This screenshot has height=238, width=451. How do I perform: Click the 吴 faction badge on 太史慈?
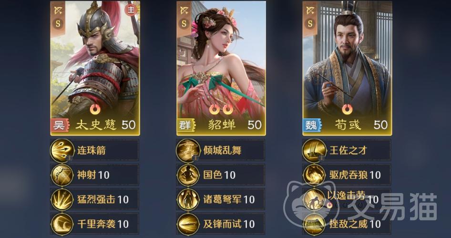(x=60, y=125)
